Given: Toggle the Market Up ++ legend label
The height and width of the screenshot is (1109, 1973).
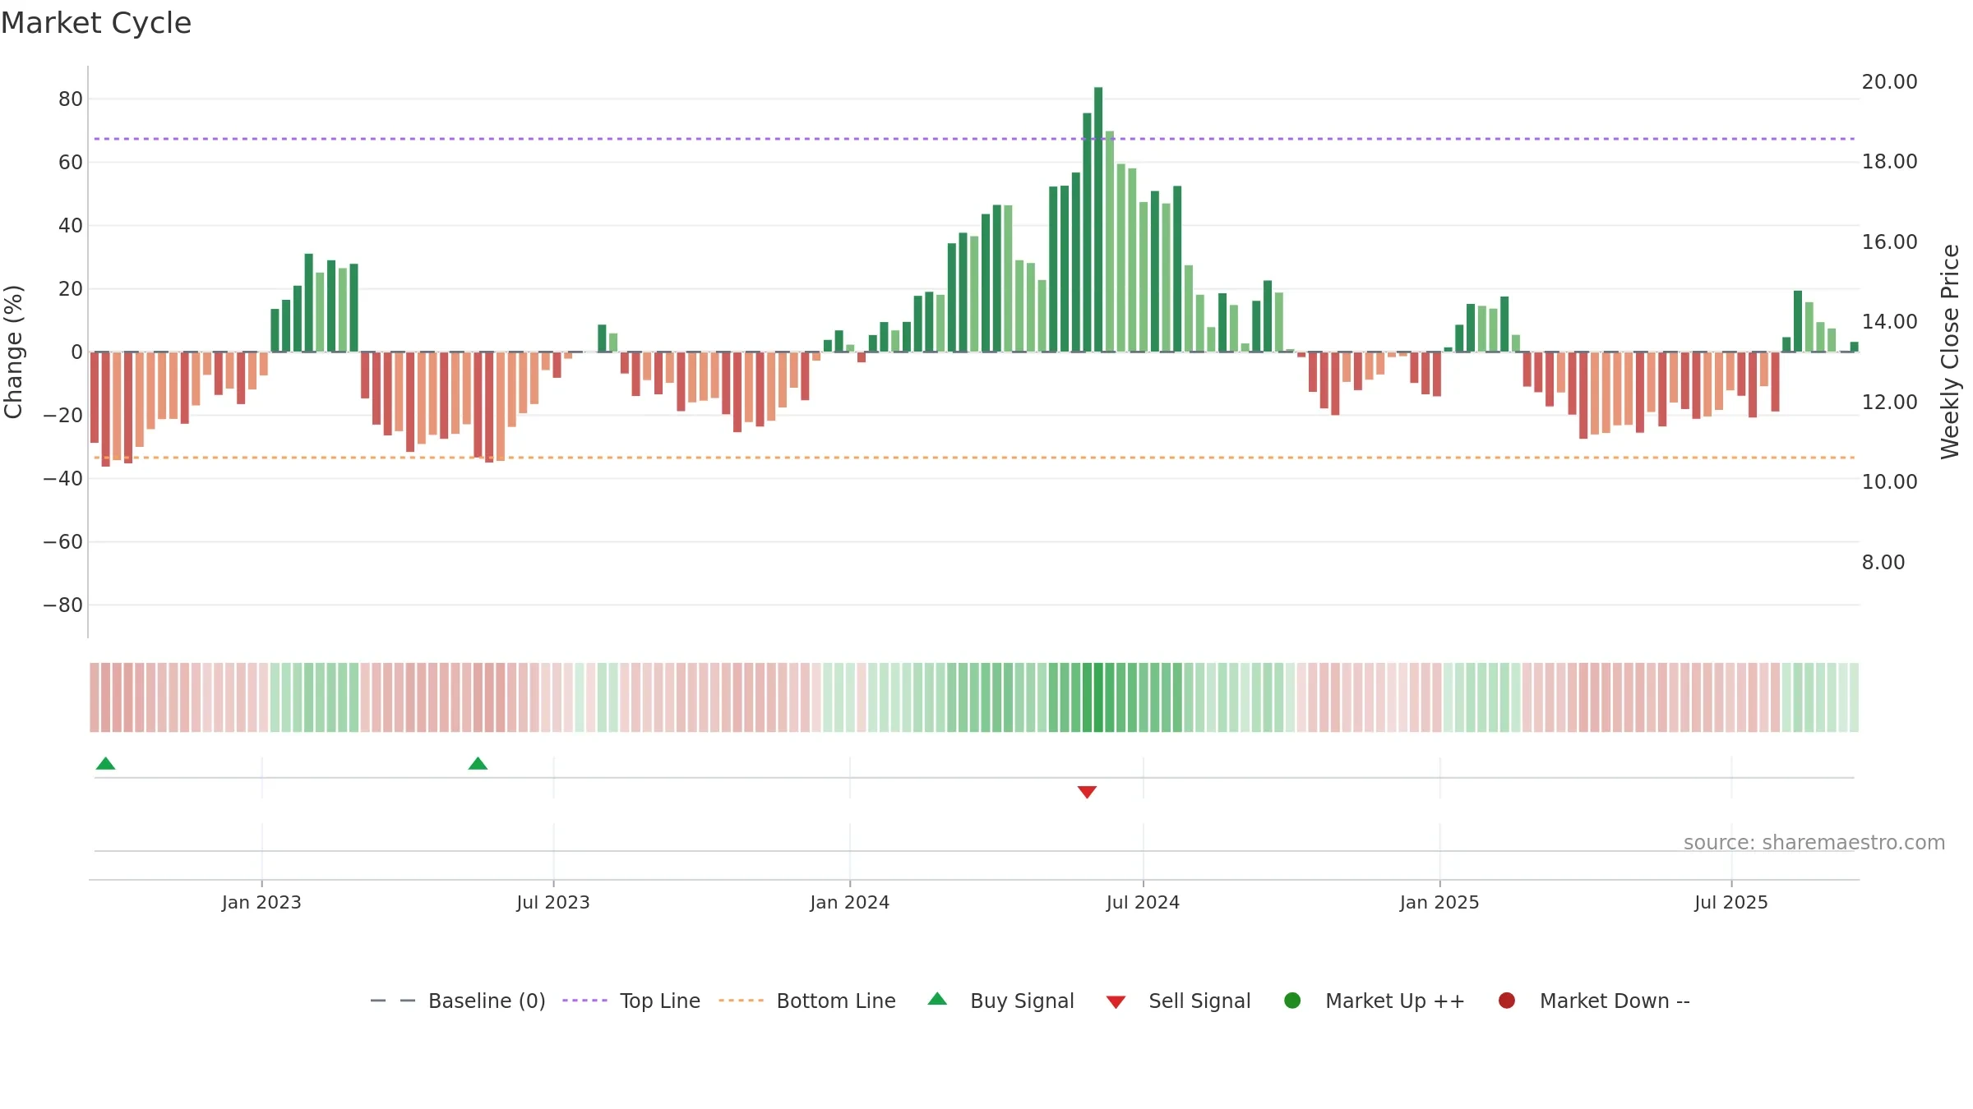Looking at the screenshot, I should (x=1395, y=1001).
